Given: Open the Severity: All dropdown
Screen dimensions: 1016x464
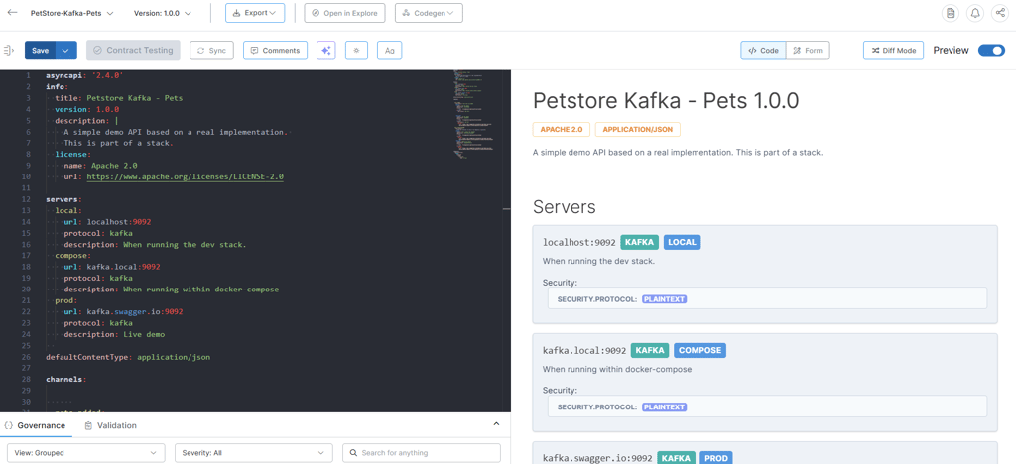Looking at the screenshot, I should pyautogui.click(x=253, y=453).
